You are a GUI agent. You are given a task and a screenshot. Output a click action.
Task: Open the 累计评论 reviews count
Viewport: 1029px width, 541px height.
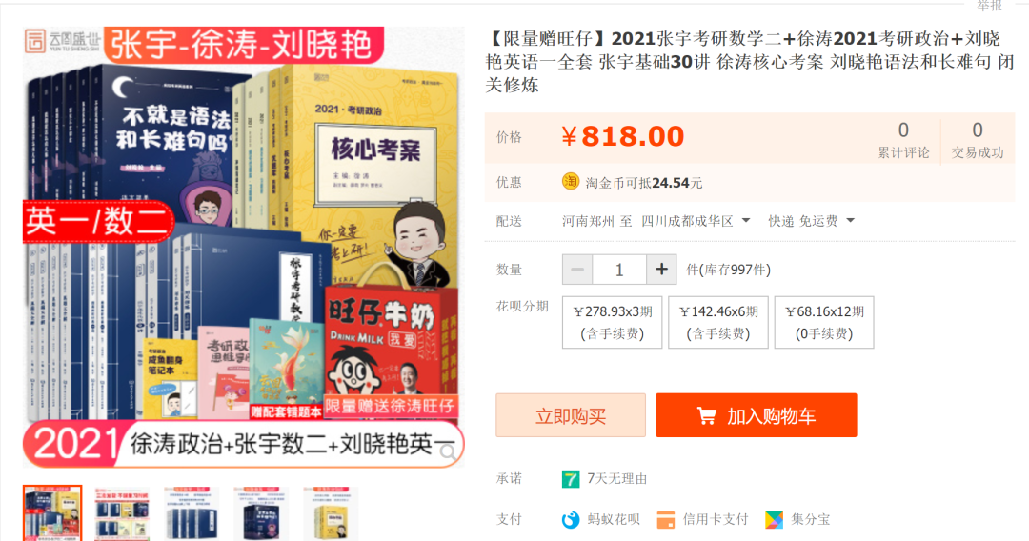(x=903, y=140)
